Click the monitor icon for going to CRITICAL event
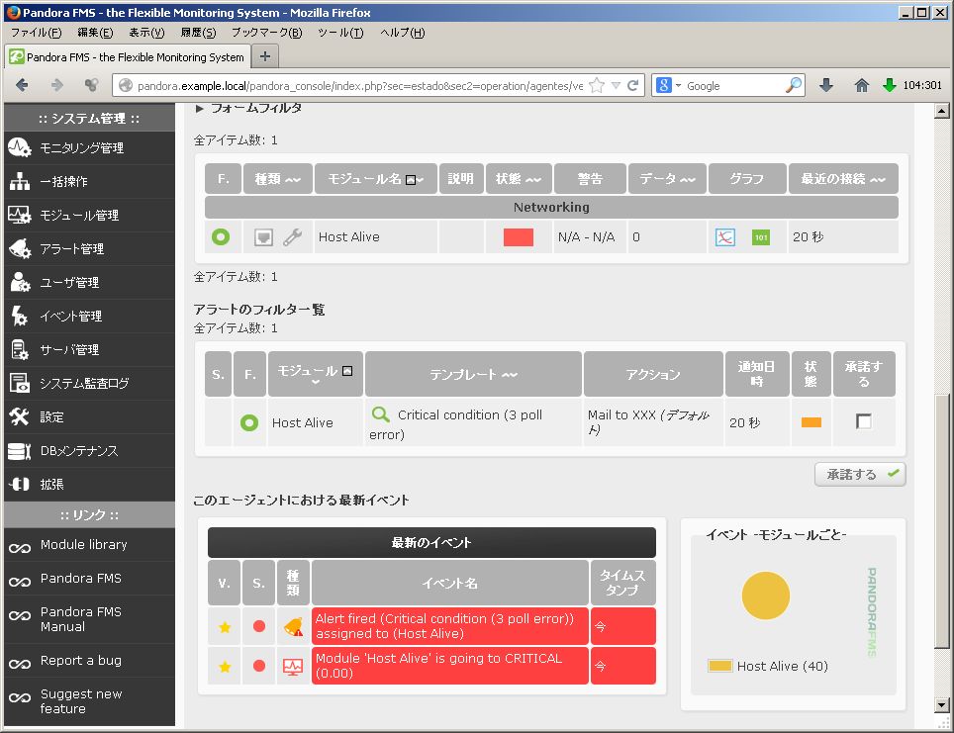 (293, 667)
